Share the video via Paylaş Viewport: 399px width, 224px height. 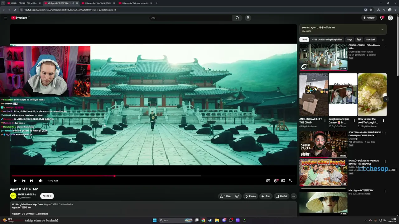click(x=250, y=196)
